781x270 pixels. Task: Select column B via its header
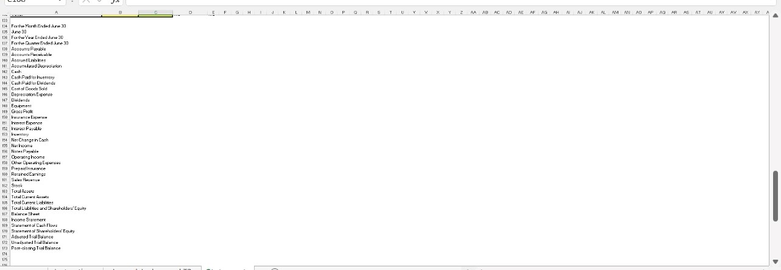coord(119,11)
